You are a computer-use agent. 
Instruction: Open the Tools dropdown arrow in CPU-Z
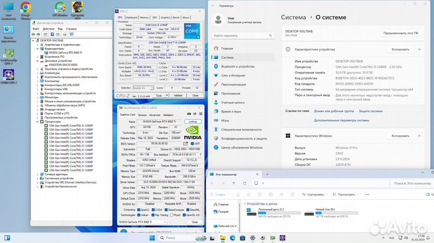167,95
